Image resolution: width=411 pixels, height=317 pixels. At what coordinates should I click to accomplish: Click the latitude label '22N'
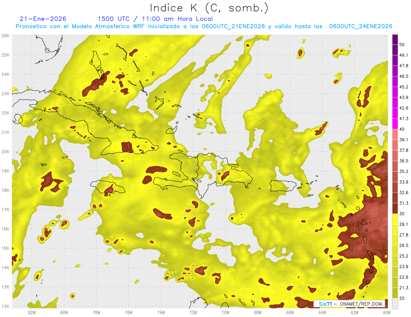pyautogui.click(x=5, y=113)
